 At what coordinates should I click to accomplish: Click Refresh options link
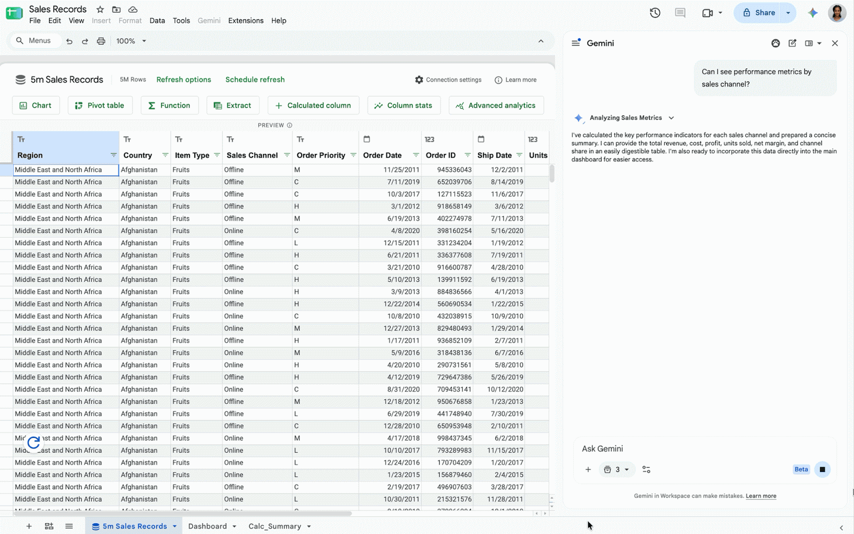click(x=184, y=80)
